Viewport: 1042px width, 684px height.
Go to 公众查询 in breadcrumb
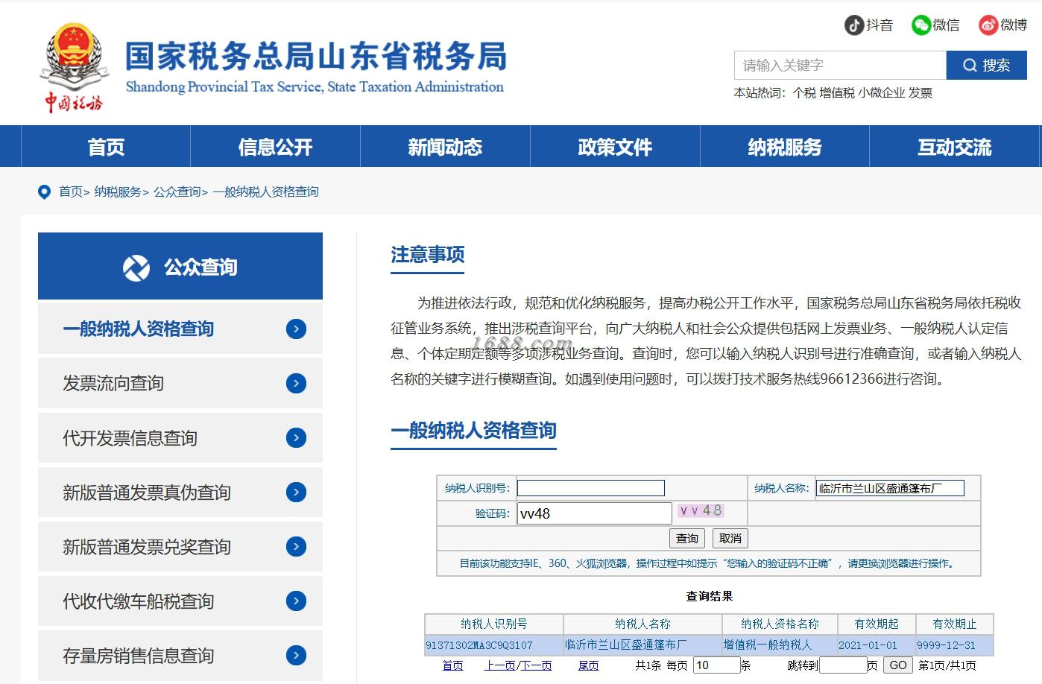[177, 192]
